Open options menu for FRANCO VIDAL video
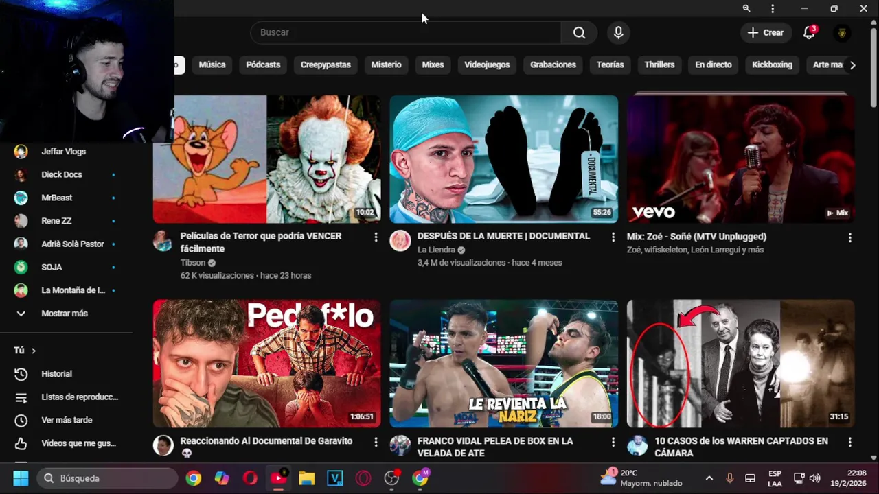 (x=613, y=442)
